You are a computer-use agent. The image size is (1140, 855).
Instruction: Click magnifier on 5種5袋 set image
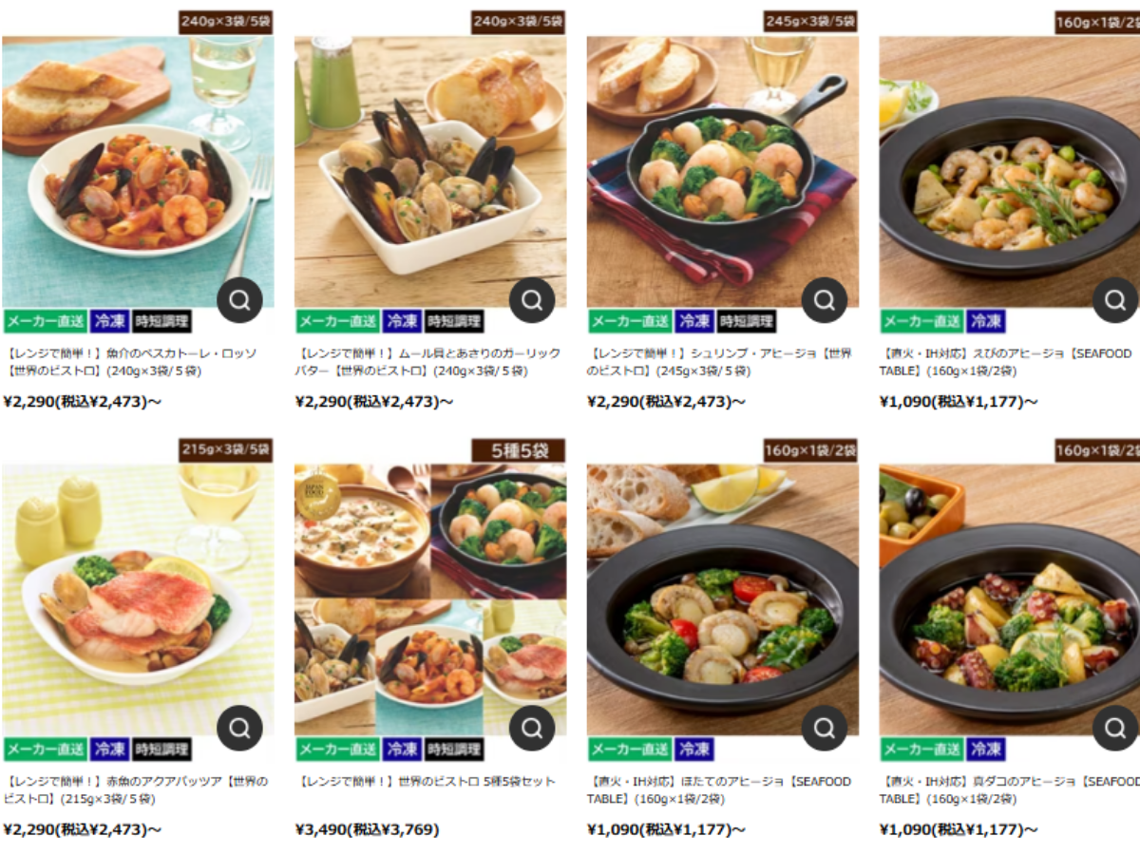click(532, 729)
